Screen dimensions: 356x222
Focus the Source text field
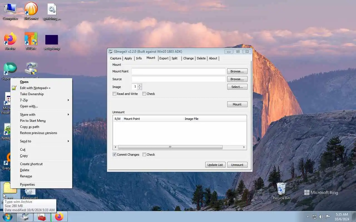point(179,79)
